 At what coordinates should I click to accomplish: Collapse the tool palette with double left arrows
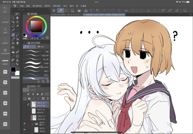(x=12, y=9)
